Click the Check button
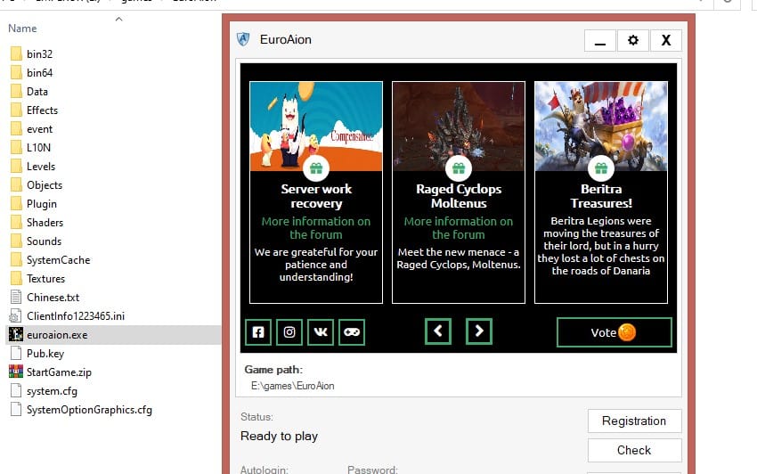757x474 pixels. point(634,450)
